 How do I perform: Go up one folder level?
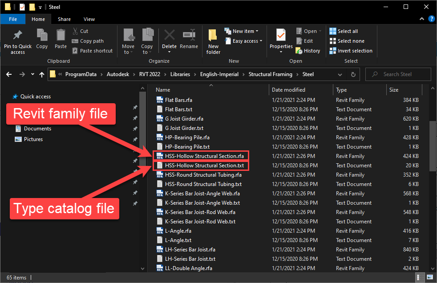42,74
